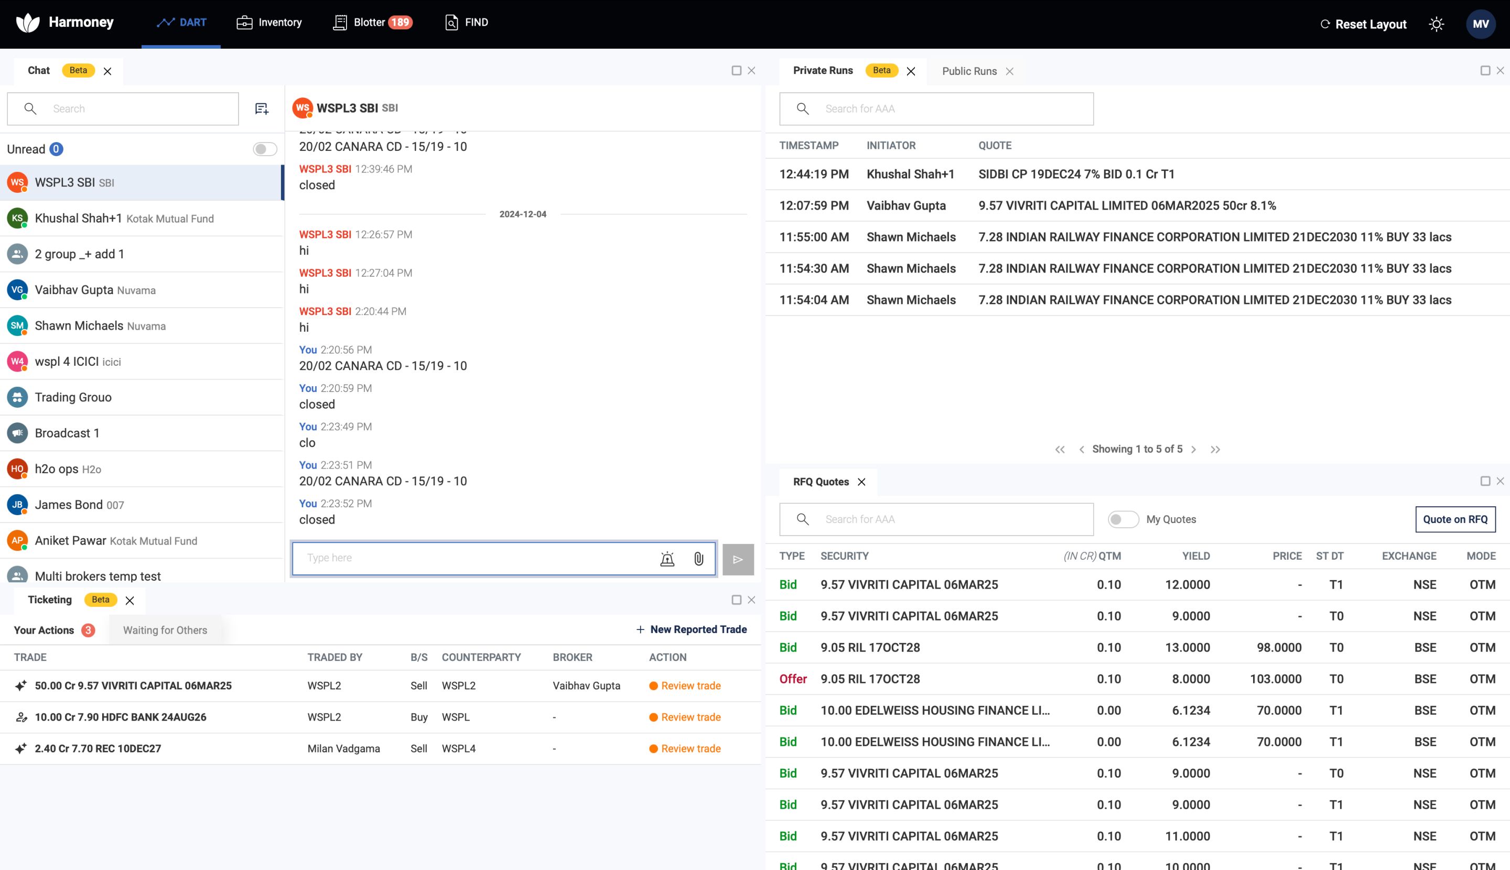
Task: Close the RFQ Quotes tab
Action: (861, 482)
